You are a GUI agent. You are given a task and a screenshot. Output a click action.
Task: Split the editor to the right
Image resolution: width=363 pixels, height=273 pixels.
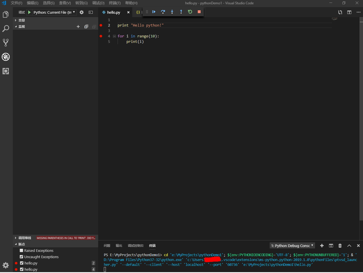(349, 12)
